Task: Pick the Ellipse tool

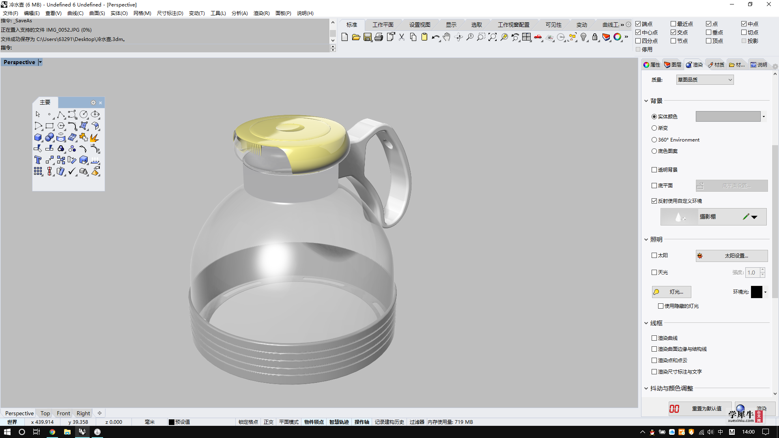Action: pyautogui.click(x=95, y=114)
